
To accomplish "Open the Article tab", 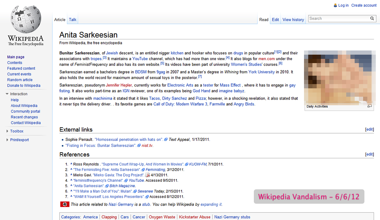I will (x=60, y=20).
